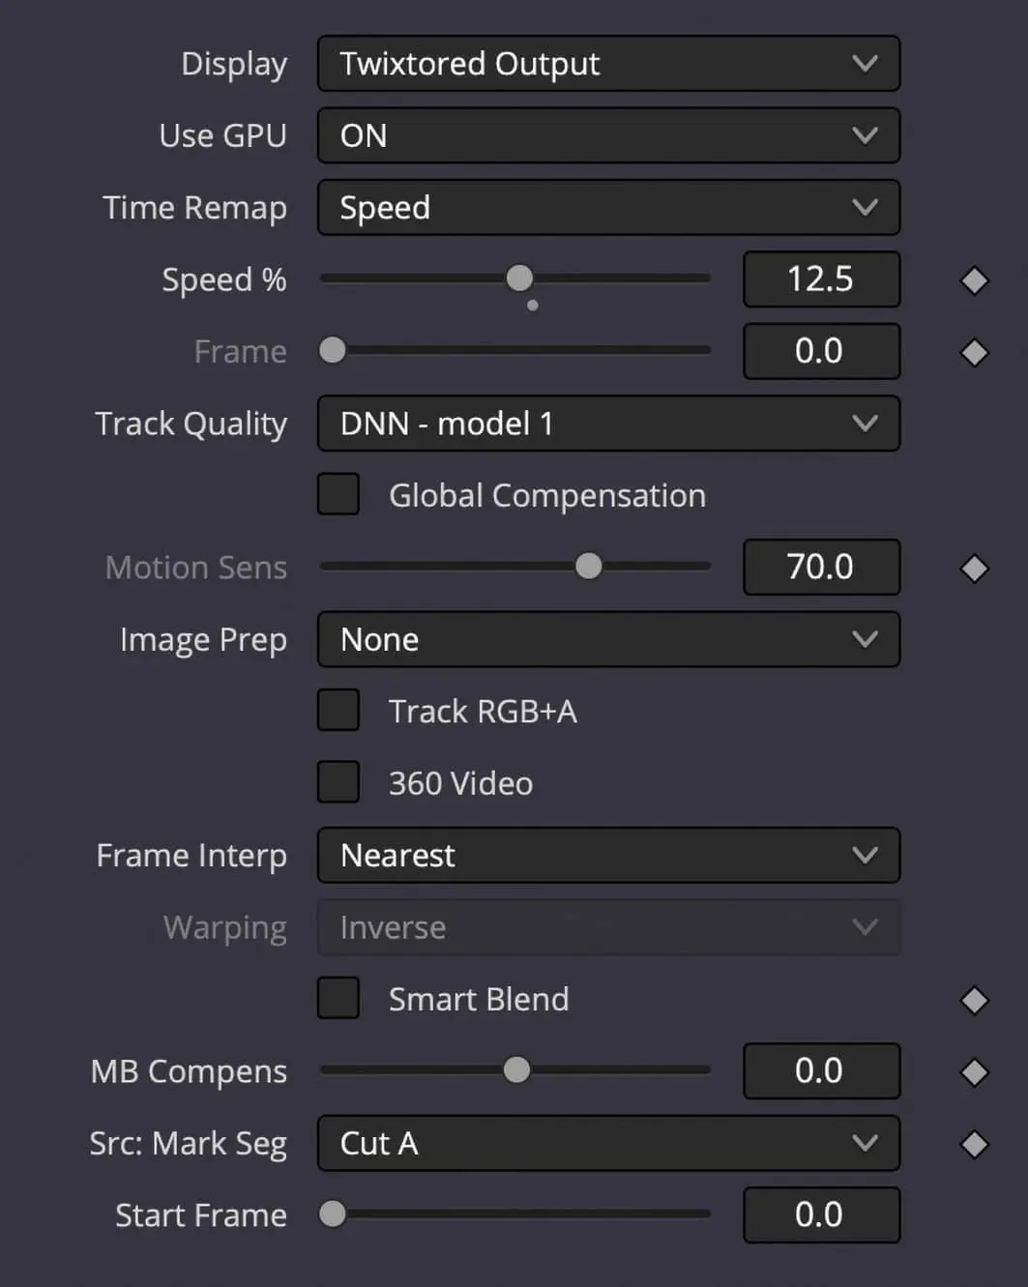Enable Global Compensation checkbox
The image size is (1028, 1287).
tap(338, 495)
